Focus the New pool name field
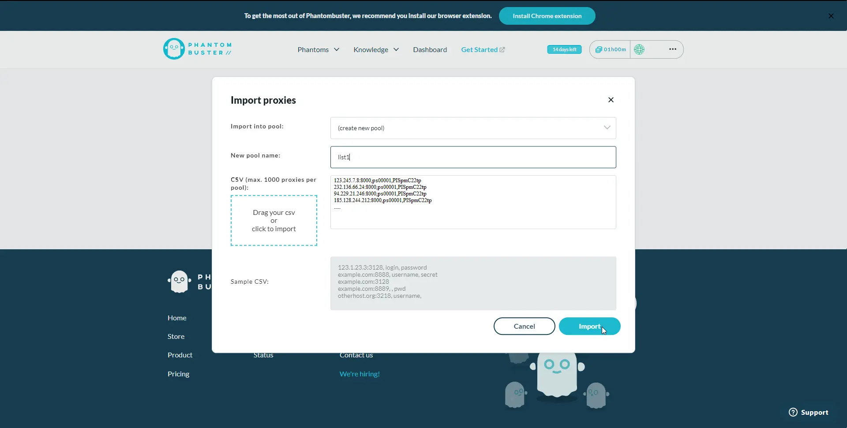The width and height of the screenshot is (847, 428). [473, 157]
